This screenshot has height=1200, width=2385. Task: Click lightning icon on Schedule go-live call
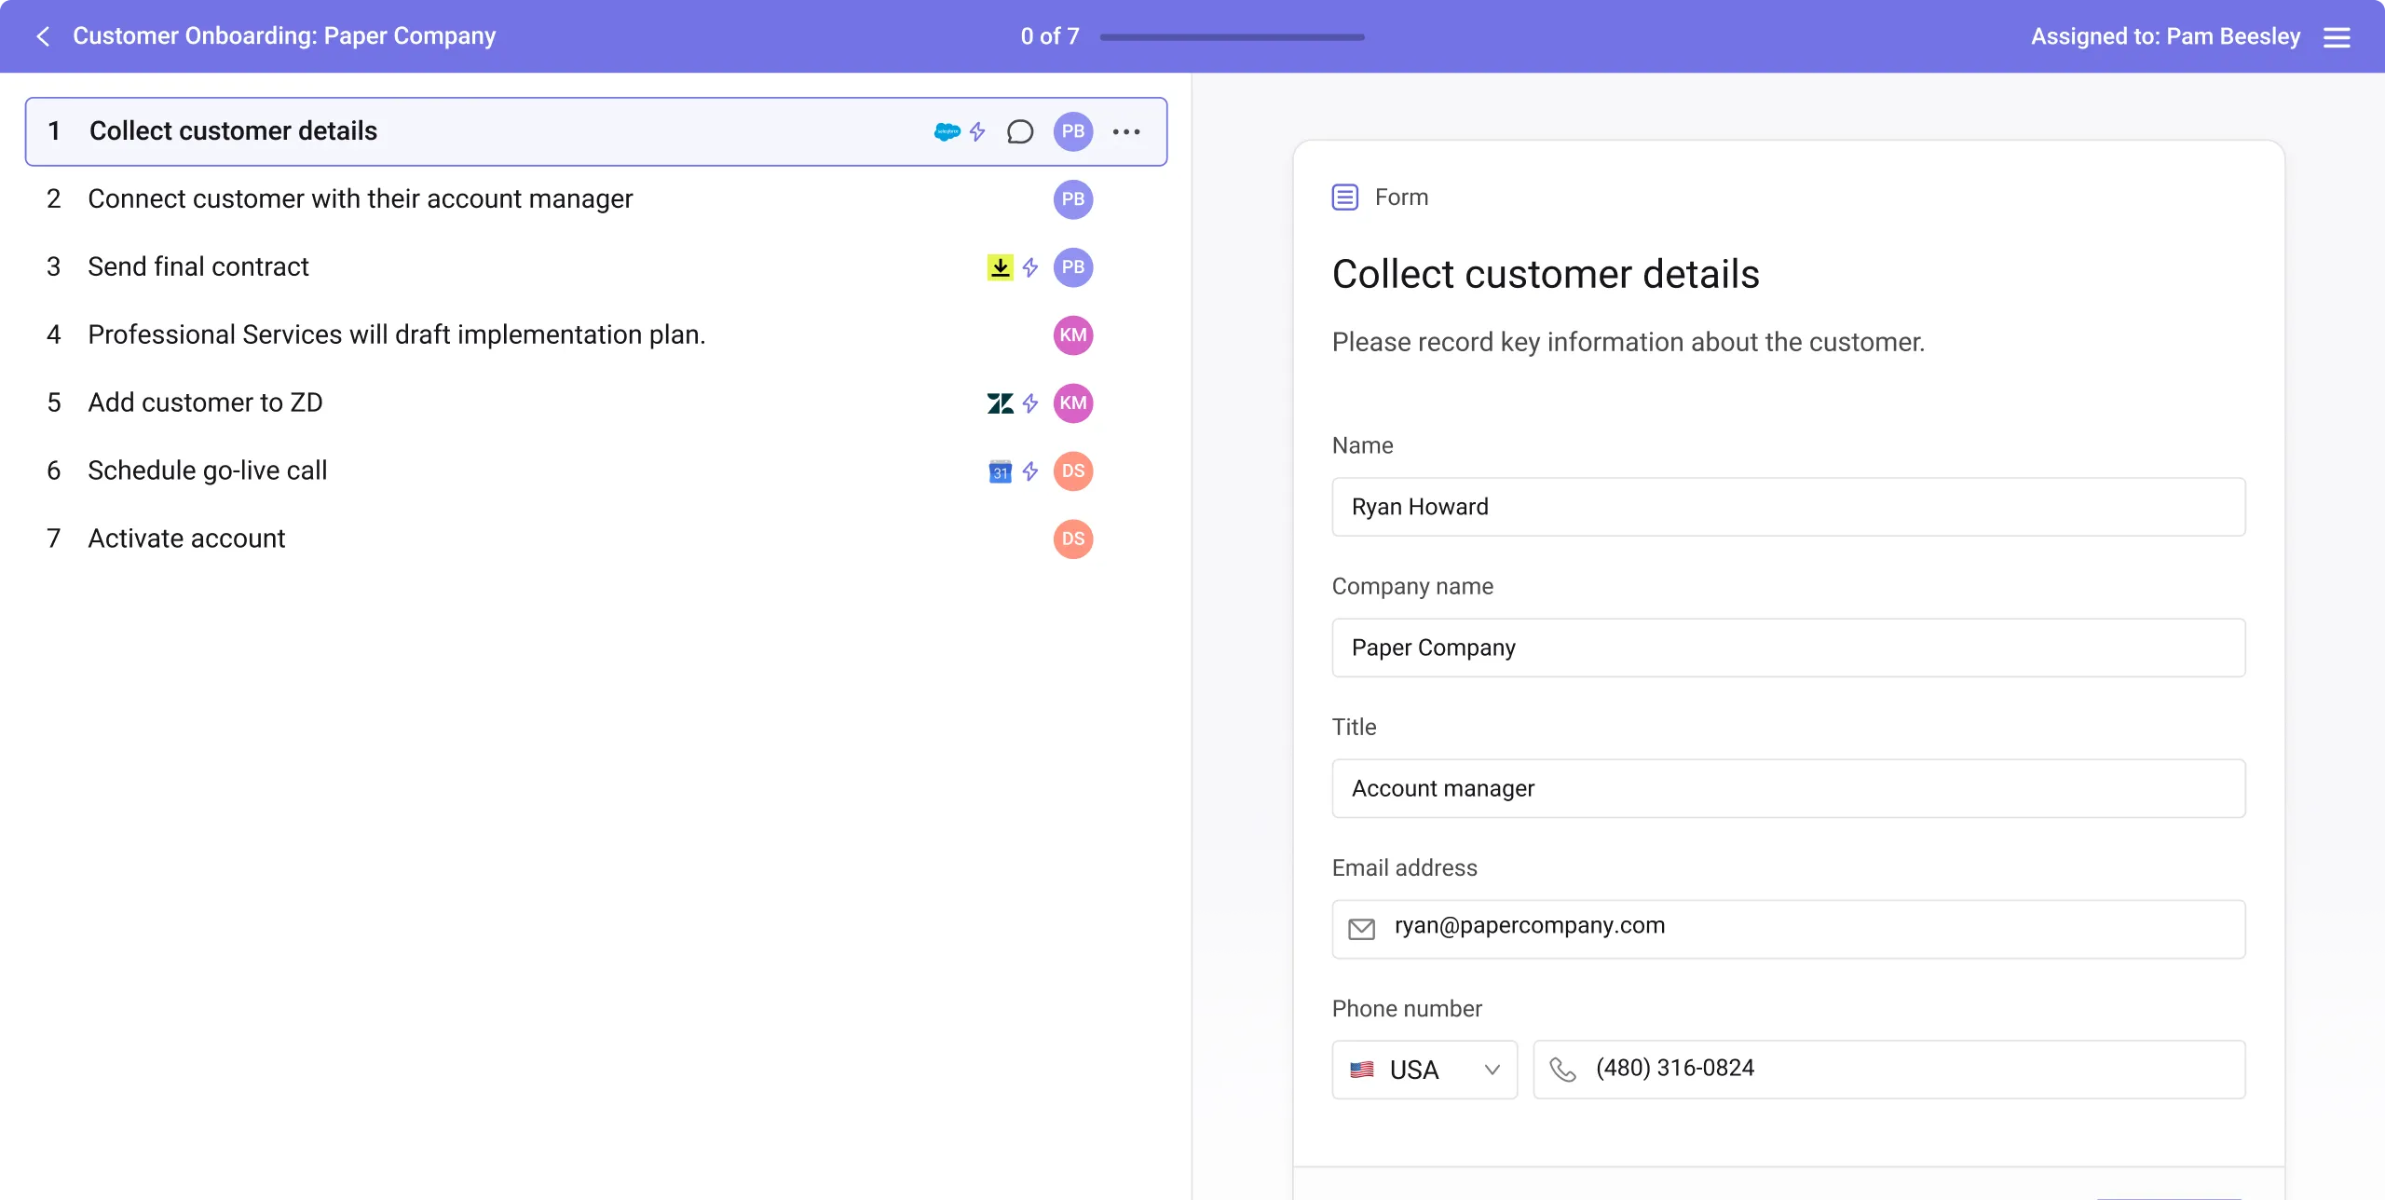click(1030, 471)
